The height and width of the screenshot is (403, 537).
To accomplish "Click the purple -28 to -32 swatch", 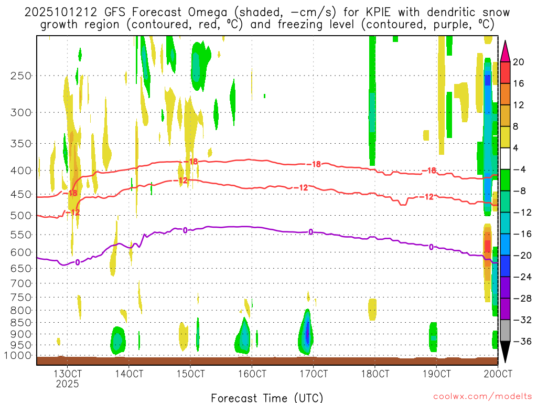I will [505, 309].
